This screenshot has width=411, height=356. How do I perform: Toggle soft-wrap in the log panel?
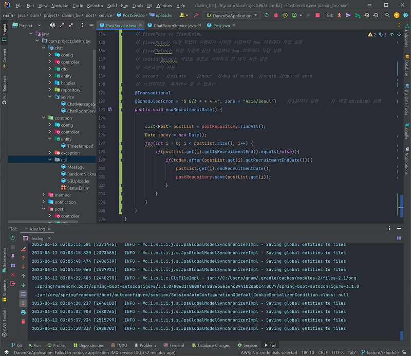tap(23, 294)
